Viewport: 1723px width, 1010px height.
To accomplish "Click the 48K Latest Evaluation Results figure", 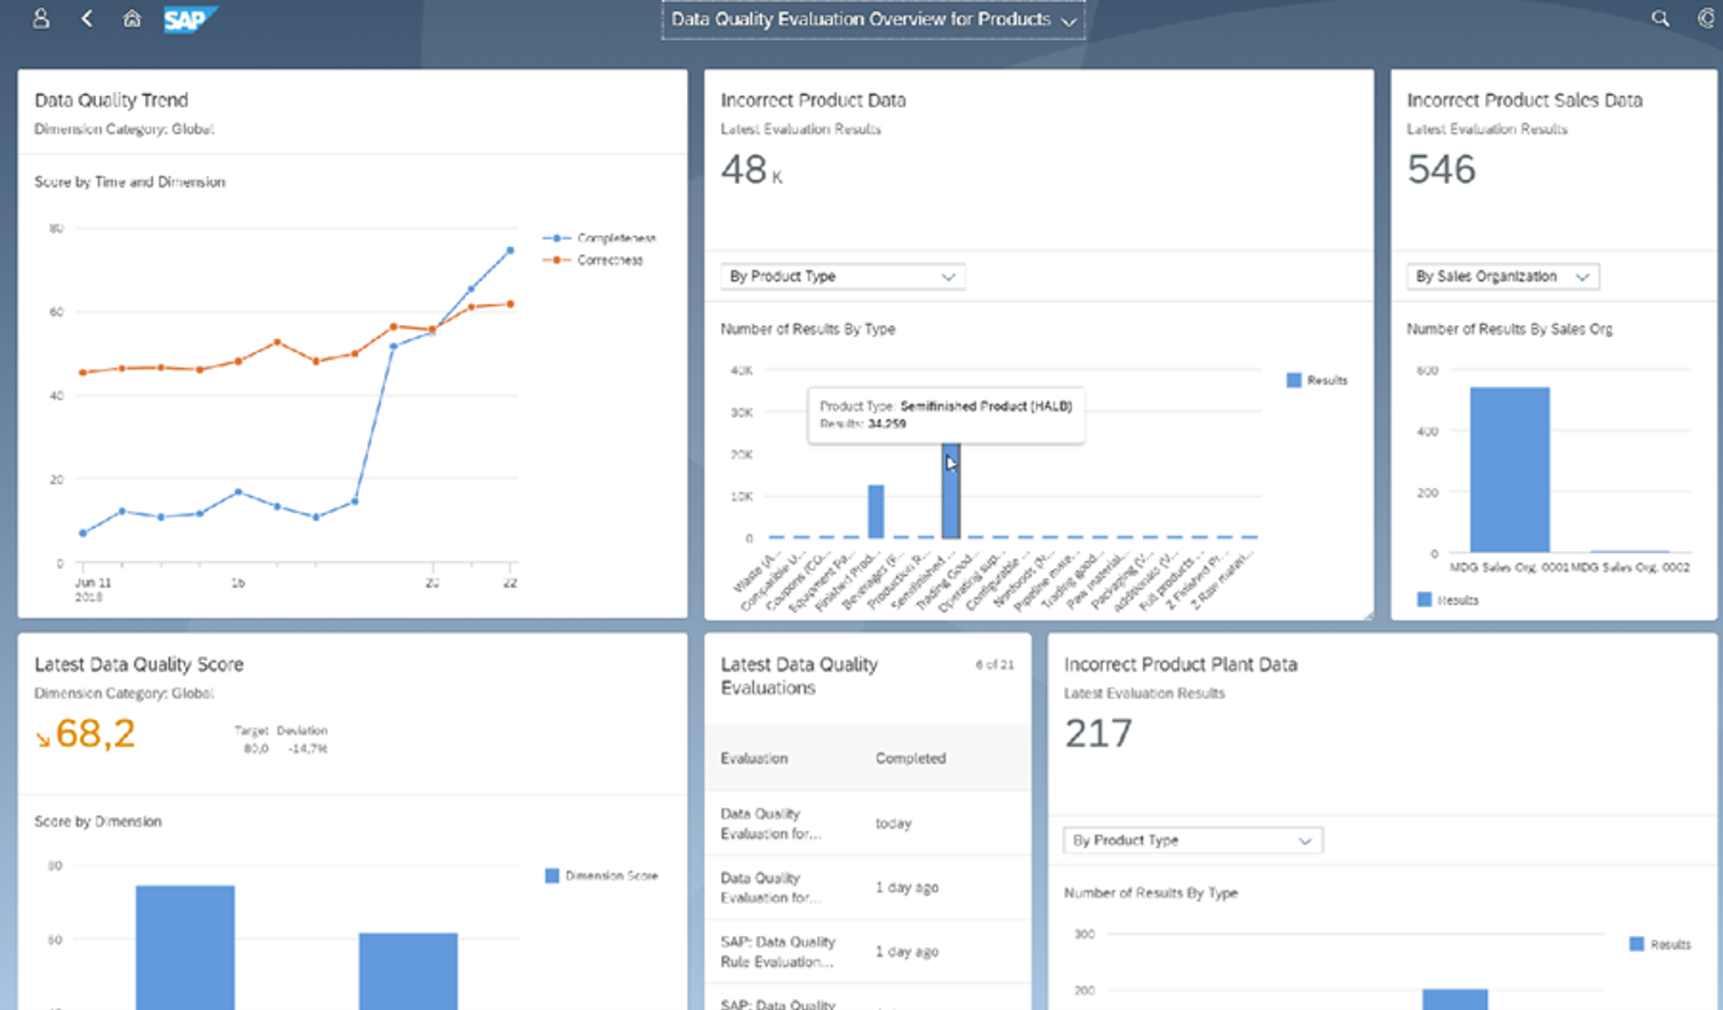I will tap(748, 170).
